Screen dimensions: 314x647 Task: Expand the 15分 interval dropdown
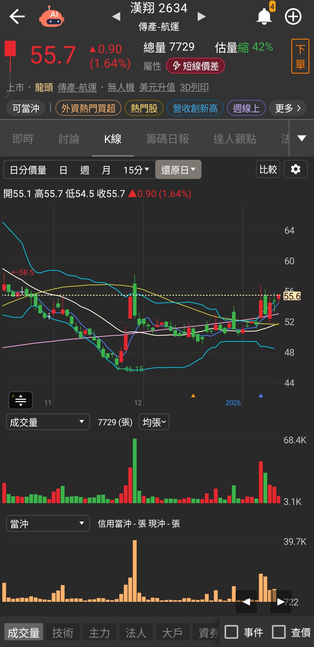(136, 170)
